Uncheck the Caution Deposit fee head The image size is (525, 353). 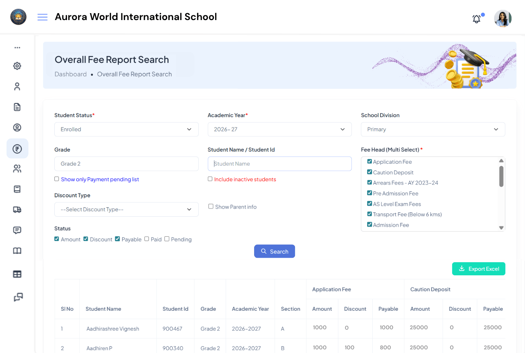coord(369,172)
